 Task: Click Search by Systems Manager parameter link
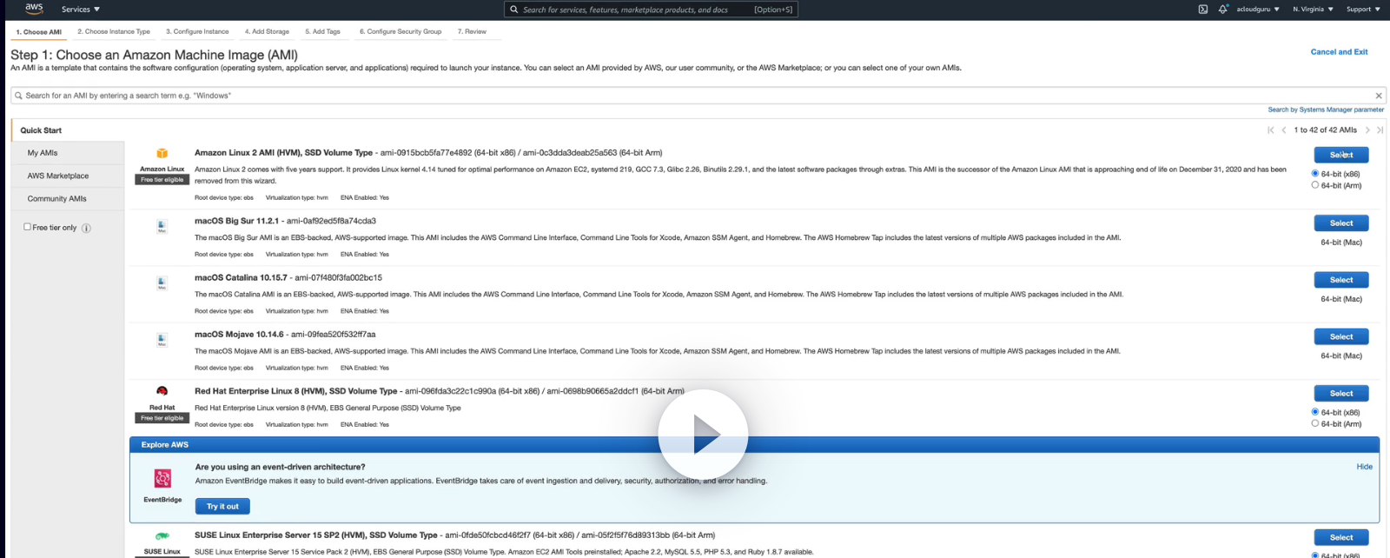coord(1326,110)
